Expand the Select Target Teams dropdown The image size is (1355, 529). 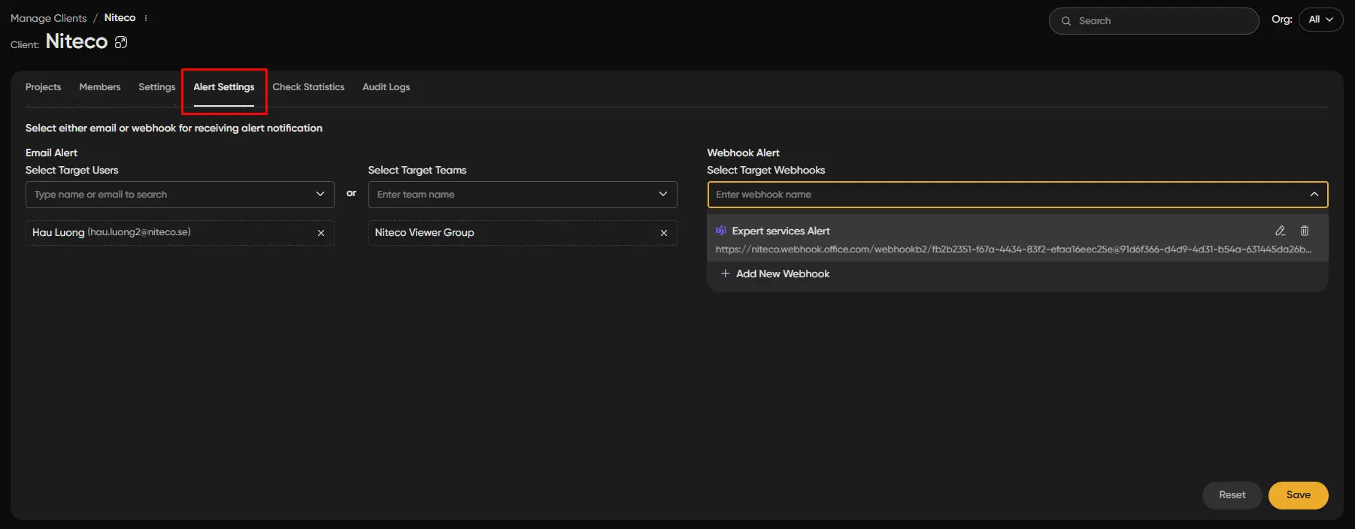tap(663, 194)
